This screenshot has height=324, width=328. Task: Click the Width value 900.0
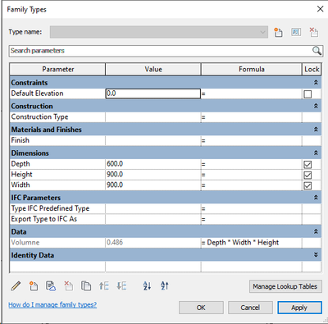[153, 185]
